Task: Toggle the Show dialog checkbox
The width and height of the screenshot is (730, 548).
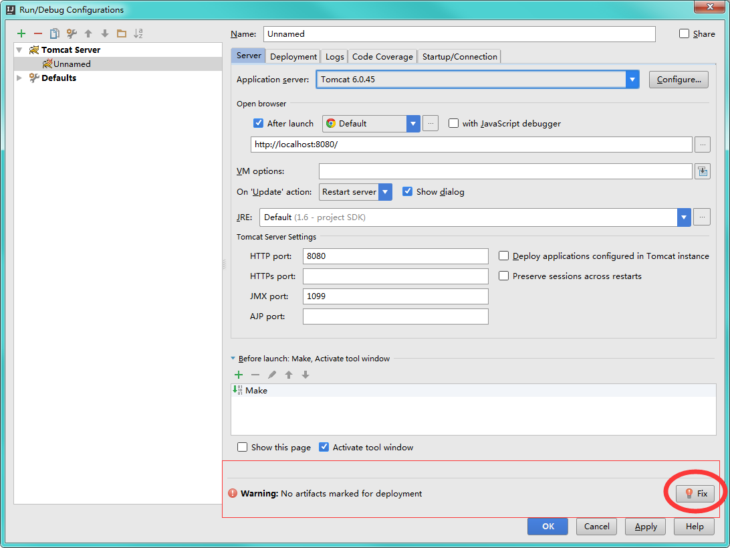Action: tap(407, 191)
